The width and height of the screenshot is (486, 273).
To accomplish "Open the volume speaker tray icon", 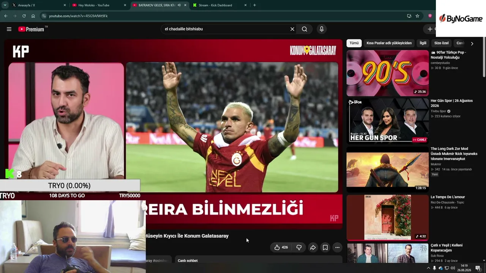I will click(x=453, y=268).
